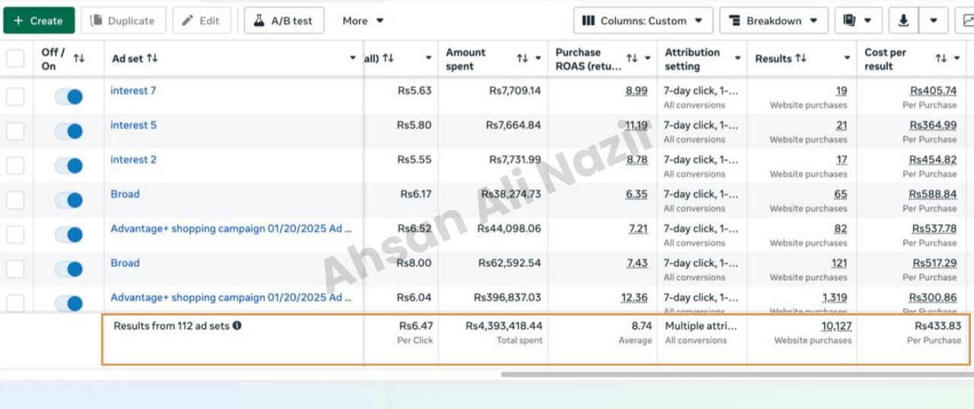Check the box for interest 5 row
Image resolution: width=974 pixels, height=409 pixels.
pyautogui.click(x=15, y=131)
